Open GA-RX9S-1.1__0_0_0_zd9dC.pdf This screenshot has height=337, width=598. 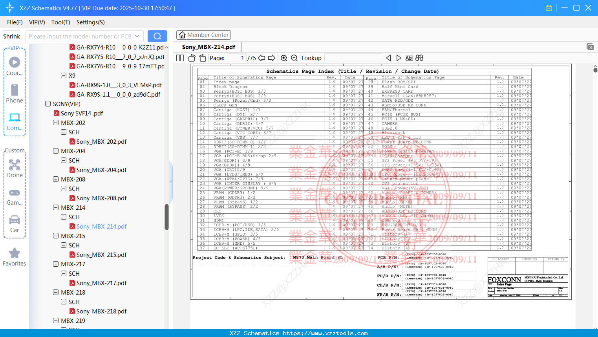pos(118,94)
